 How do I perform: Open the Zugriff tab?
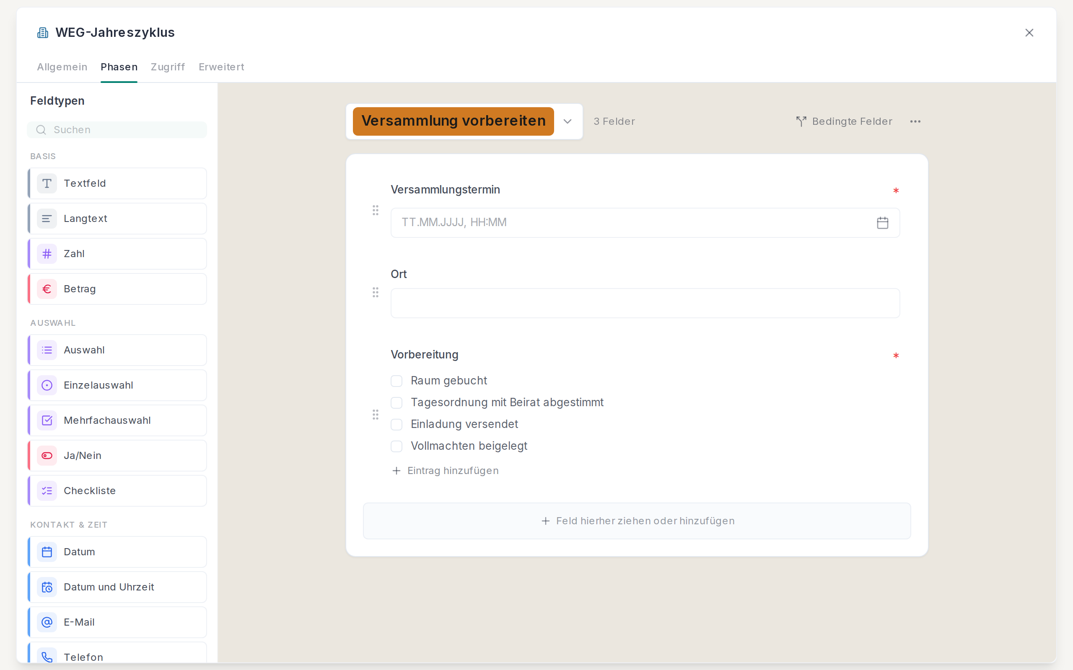point(168,67)
